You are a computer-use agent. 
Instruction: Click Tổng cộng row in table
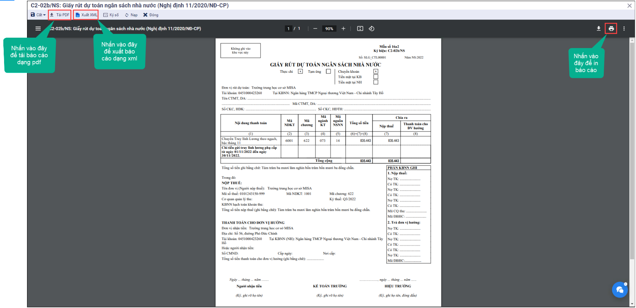325,161
